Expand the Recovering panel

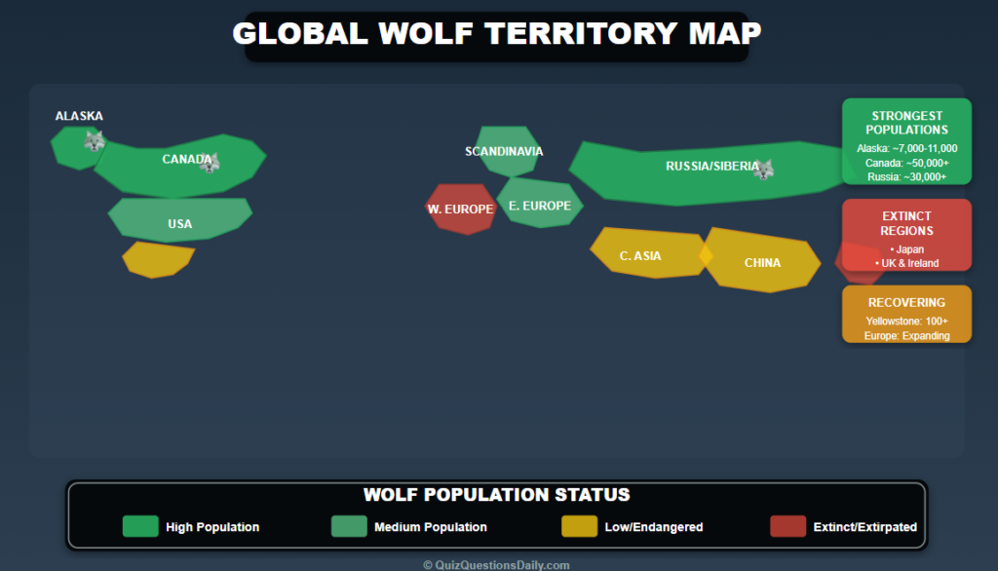tap(905, 314)
